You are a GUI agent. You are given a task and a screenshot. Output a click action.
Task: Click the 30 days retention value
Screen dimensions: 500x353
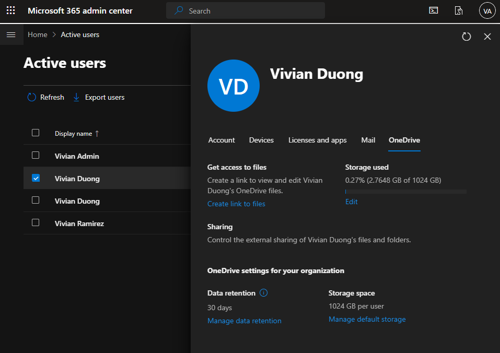coord(220,308)
